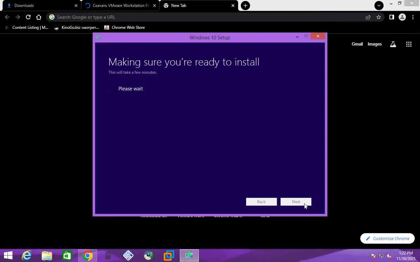420x262 pixels.
Task: Go to the Chrome home page
Action: tap(39, 17)
